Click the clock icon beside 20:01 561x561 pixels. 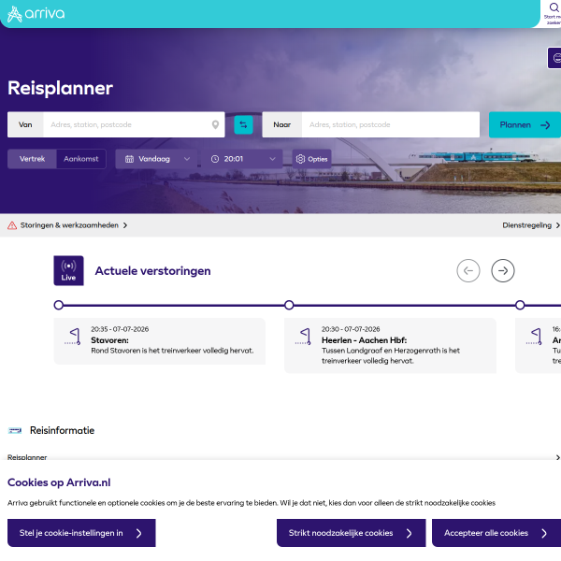(215, 159)
